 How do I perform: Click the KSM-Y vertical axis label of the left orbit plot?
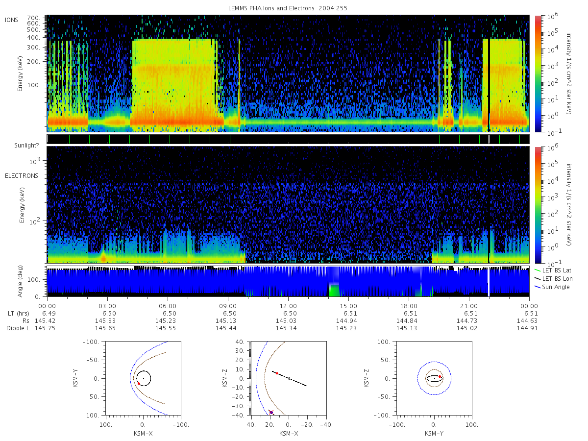pyautogui.click(x=76, y=379)
